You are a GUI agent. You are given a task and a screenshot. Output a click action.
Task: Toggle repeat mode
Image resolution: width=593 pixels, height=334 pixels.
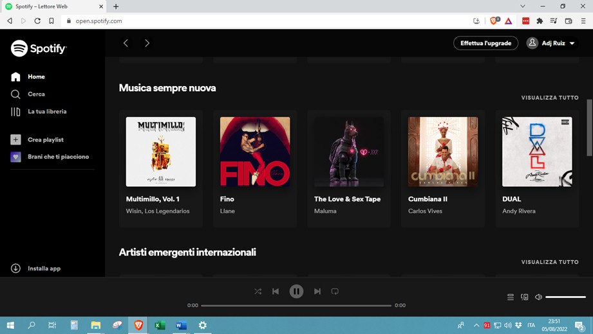(x=335, y=292)
